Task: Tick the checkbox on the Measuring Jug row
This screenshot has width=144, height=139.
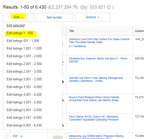Action: 6,136
